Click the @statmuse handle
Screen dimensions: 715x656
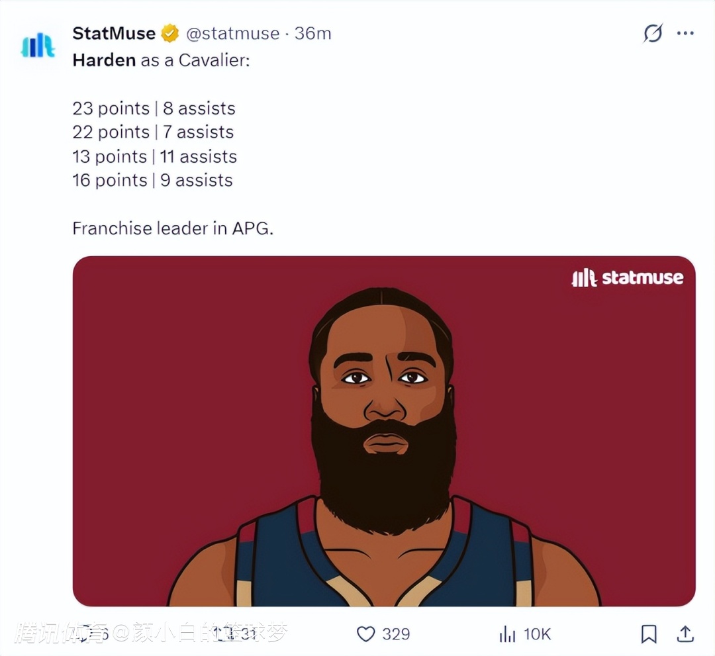(232, 33)
